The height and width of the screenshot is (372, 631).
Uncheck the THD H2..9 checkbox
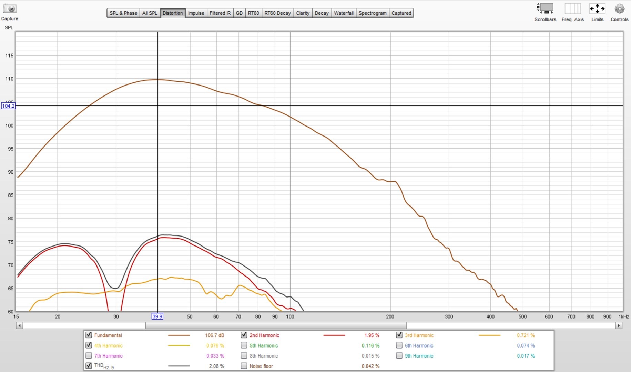(89, 365)
